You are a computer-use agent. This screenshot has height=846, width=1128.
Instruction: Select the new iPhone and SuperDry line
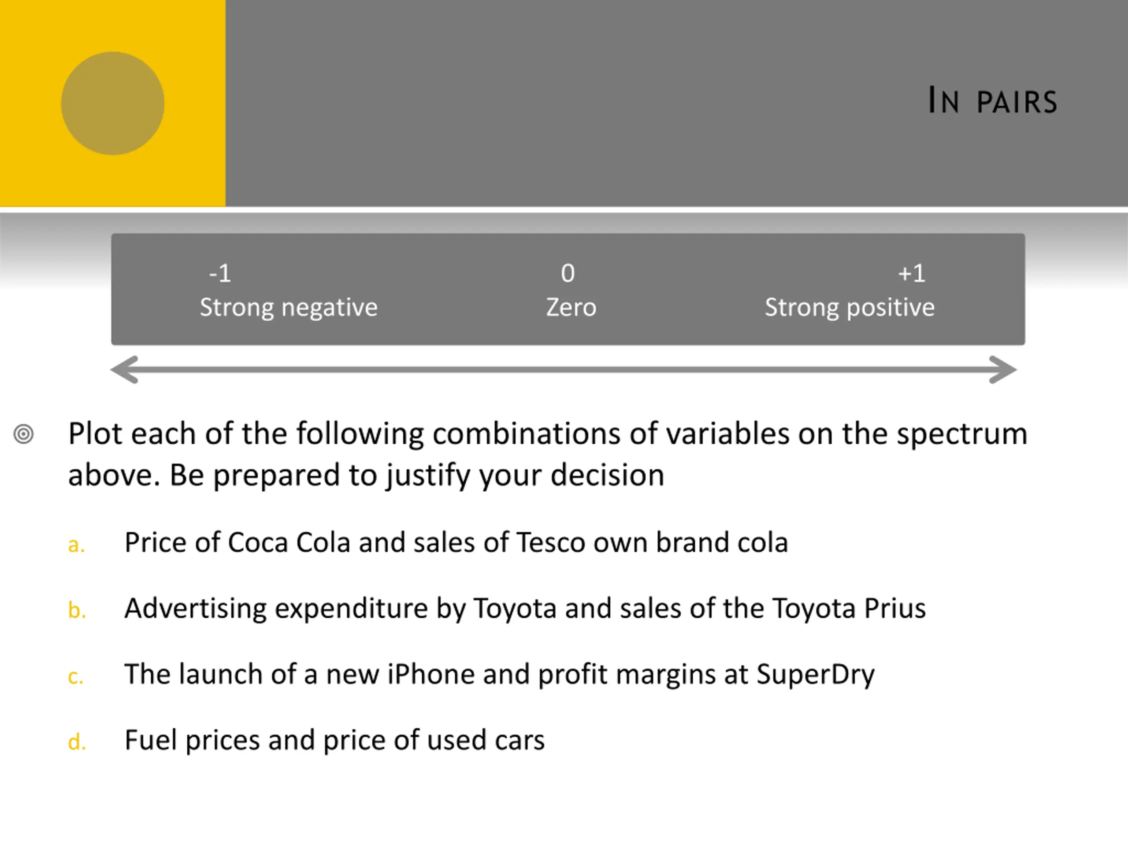tap(500, 675)
